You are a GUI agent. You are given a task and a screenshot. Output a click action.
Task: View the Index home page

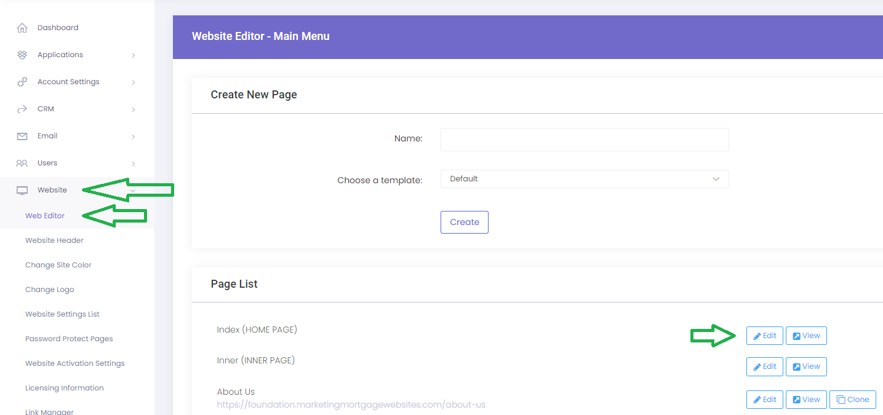806,336
